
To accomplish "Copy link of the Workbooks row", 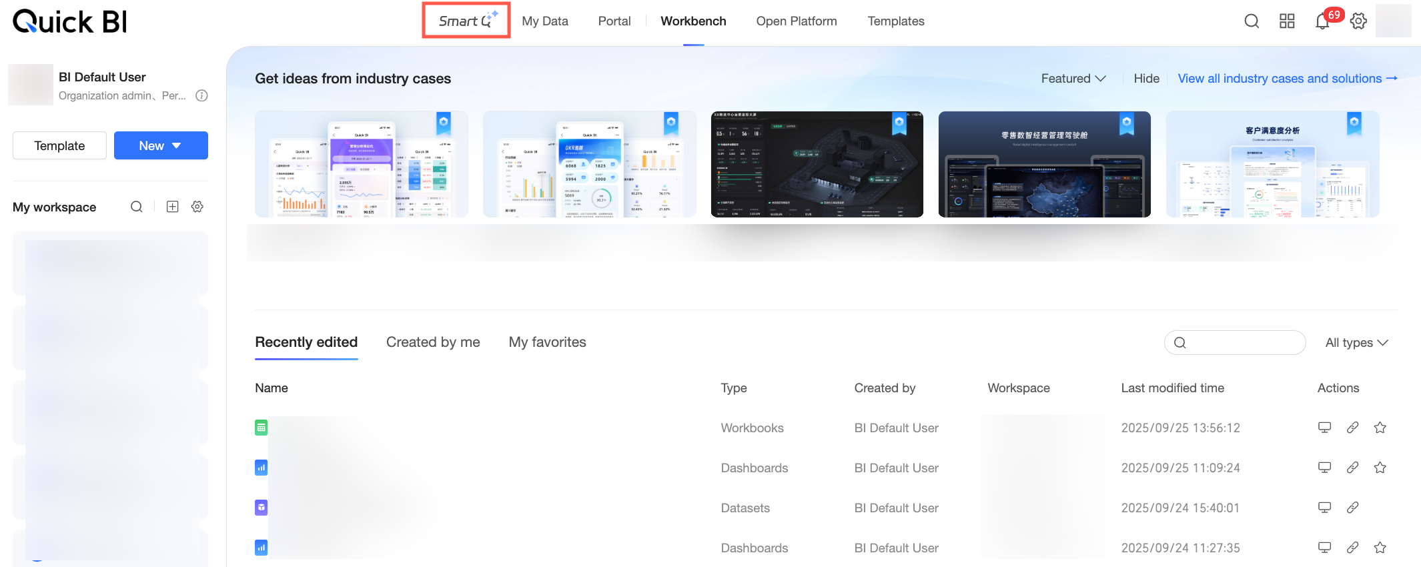I will click(x=1352, y=428).
